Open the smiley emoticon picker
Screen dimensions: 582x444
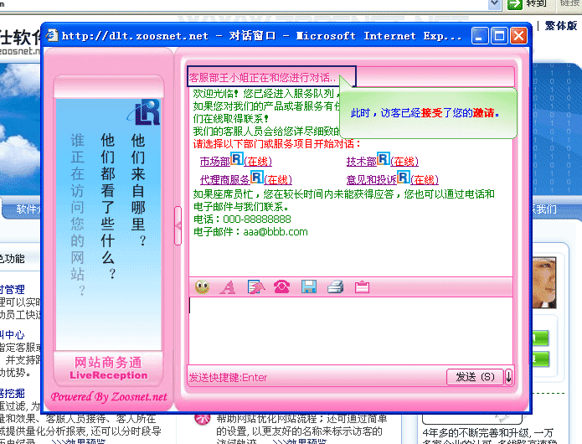pyautogui.click(x=202, y=287)
